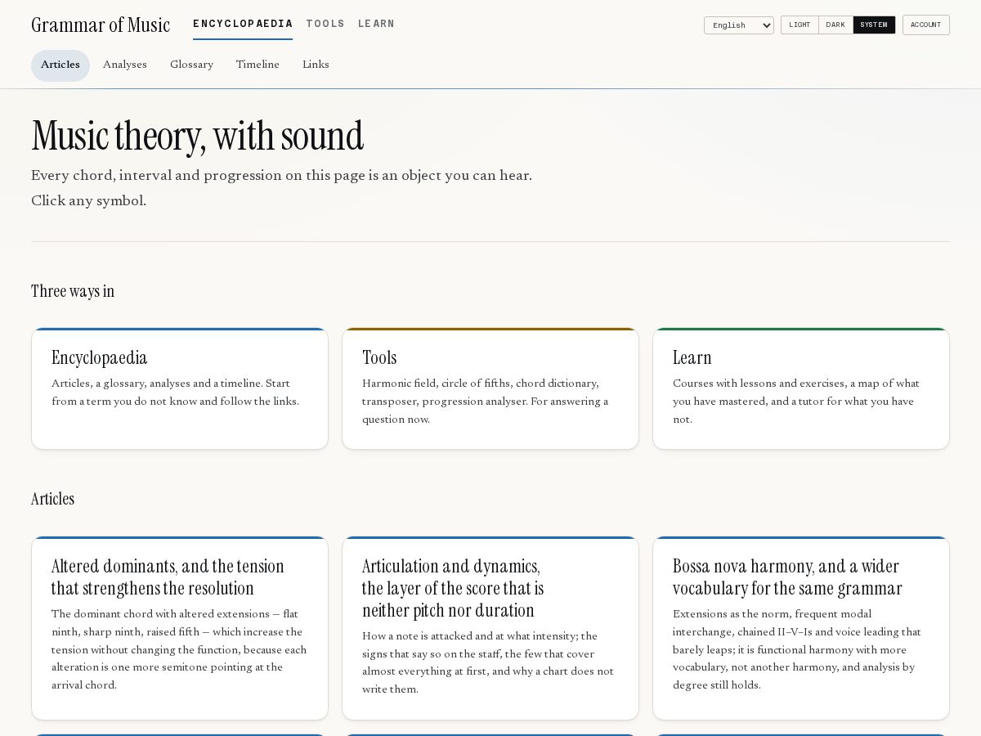Image resolution: width=981 pixels, height=736 pixels.
Task: Switch theme to Dark
Action: (835, 25)
